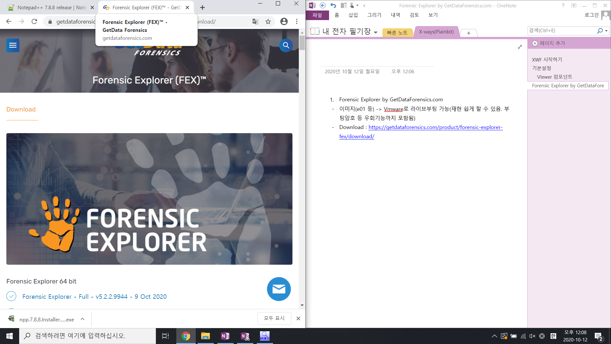Screen dimensions: 611x344
Task: Select the 기본설정 page in list
Action: 541,68
